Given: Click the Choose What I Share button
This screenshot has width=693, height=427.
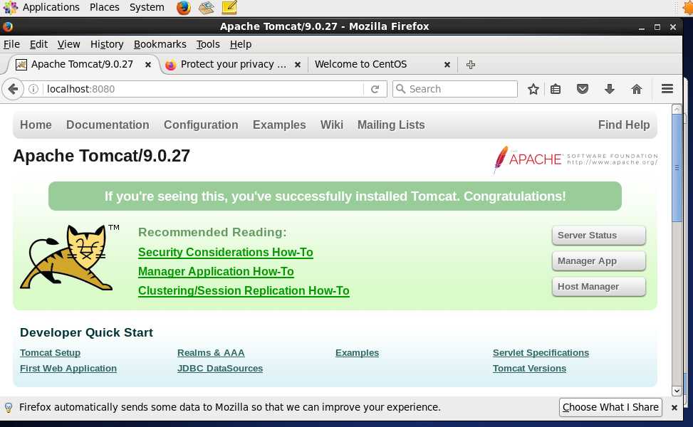Looking at the screenshot, I should [x=610, y=407].
